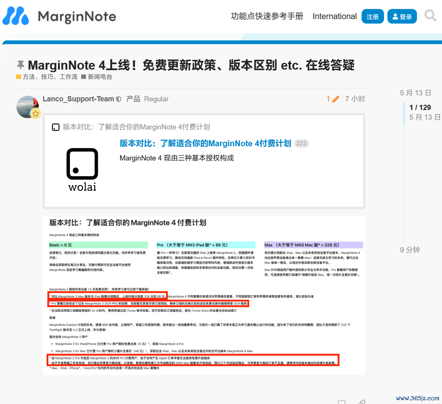Image resolution: width=442 pixels, height=404 pixels.
Task: Open the embedded pricing comparison image
Action: [x=204, y=296]
